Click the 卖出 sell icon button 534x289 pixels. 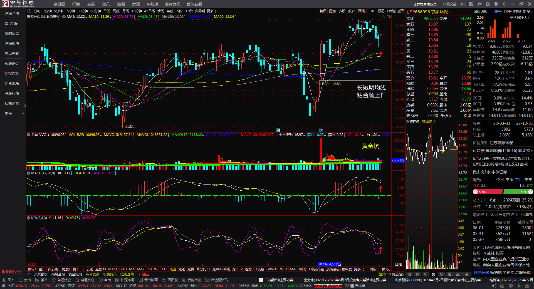(x=25, y=280)
